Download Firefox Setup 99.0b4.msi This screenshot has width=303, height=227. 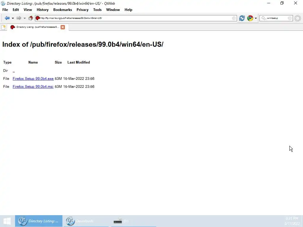coord(33,87)
